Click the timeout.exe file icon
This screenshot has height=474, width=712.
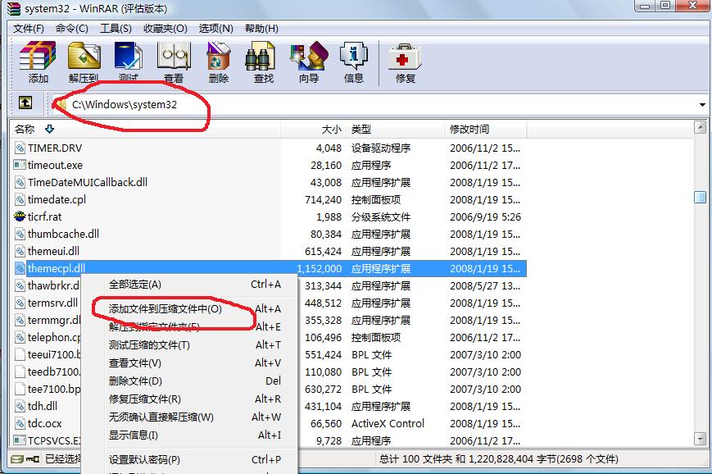[20, 165]
